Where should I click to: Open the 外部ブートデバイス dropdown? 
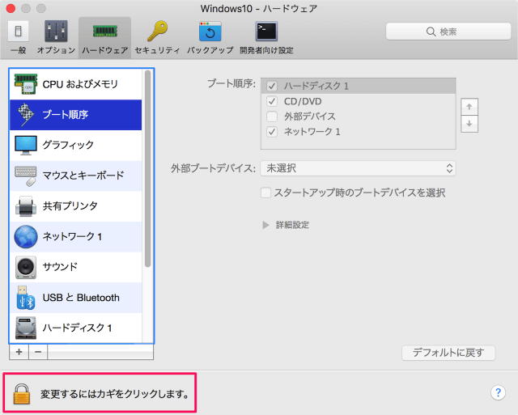click(x=358, y=168)
